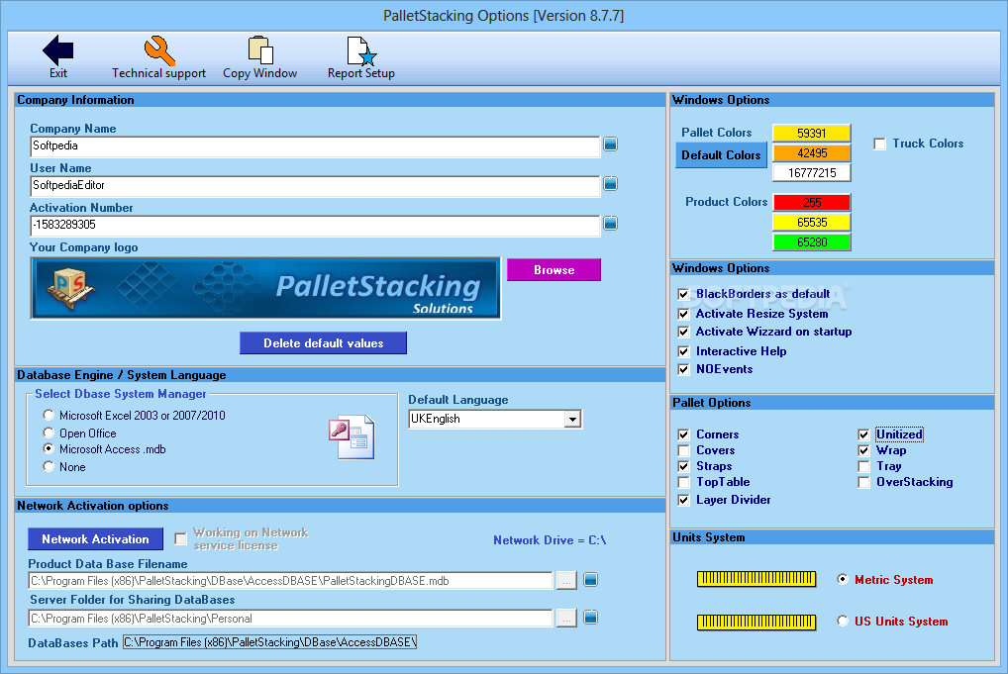The height and width of the screenshot is (674, 1008).
Task: Click the Metric System ruler image
Action: pos(756,579)
